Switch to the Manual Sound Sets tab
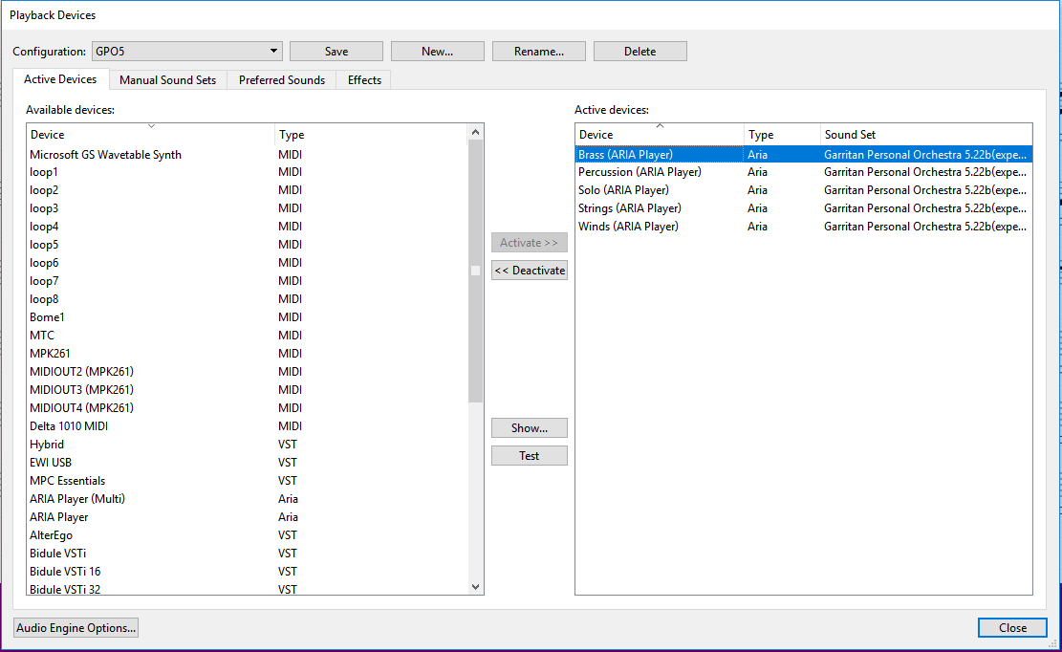The height and width of the screenshot is (652, 1062). pos(167,80)
